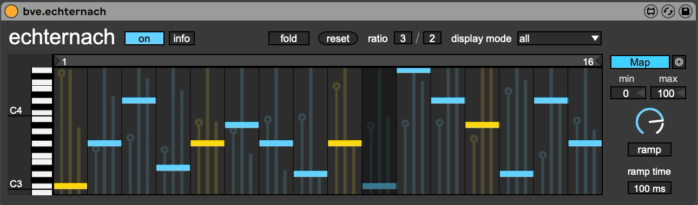Click the blue rotary dial above ramp

[x=649, y=121]
